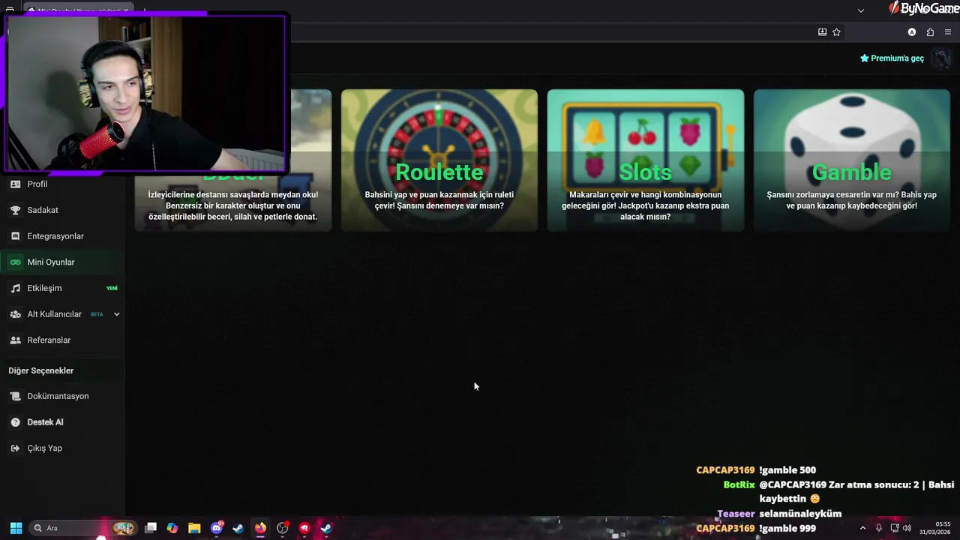Click the browser account A icon
The height and width of the screenshot is (540, 960).
pyautogui.click(x=912, y=32)
